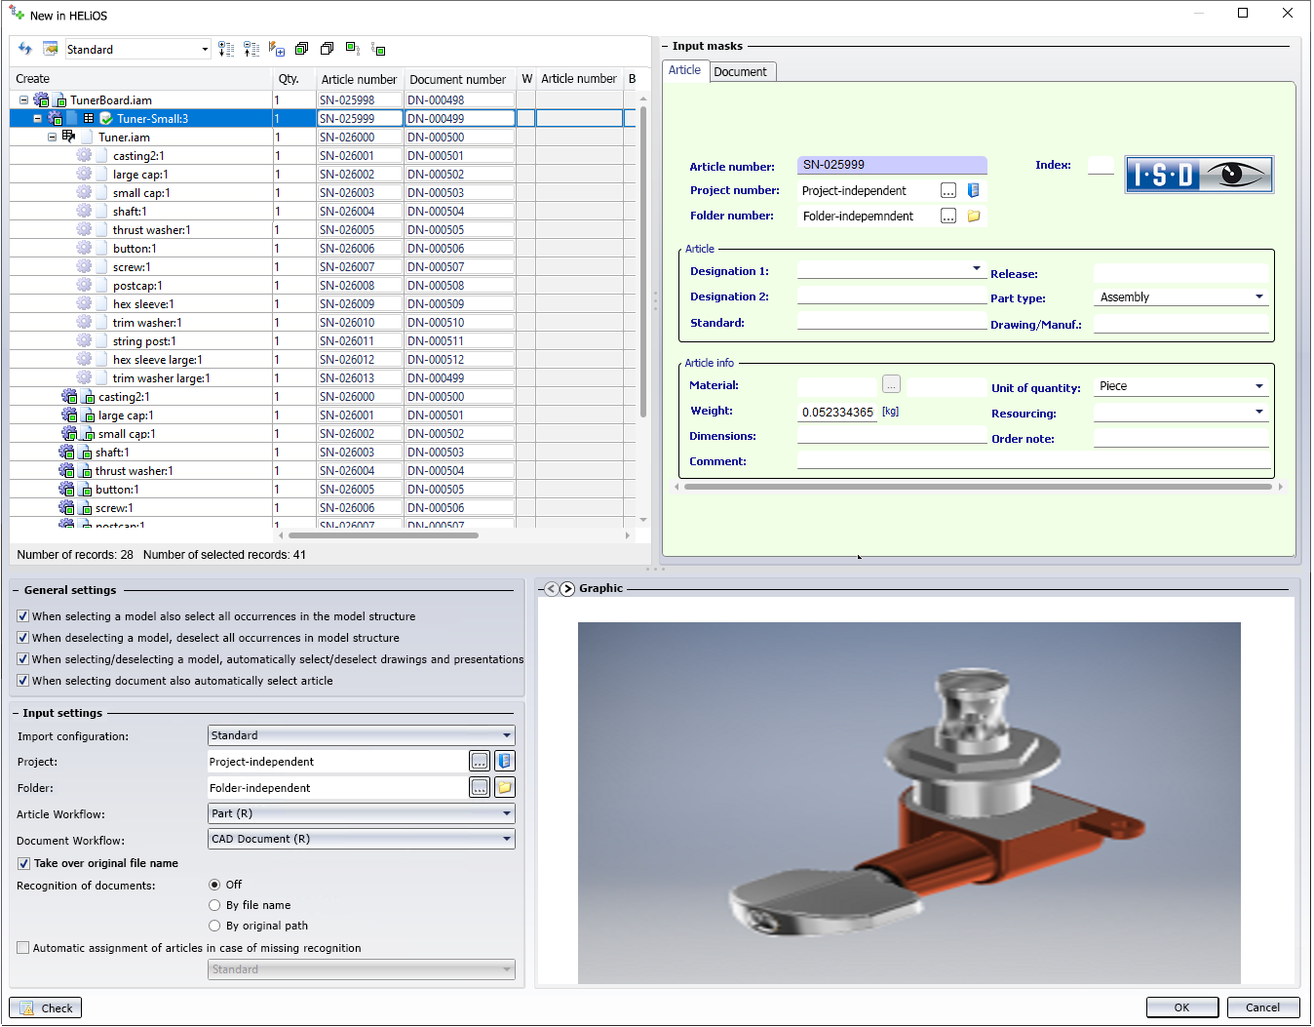Click the flag-with-plus toolbar icon
1314x1027 pixels.
tap(277, 49)
